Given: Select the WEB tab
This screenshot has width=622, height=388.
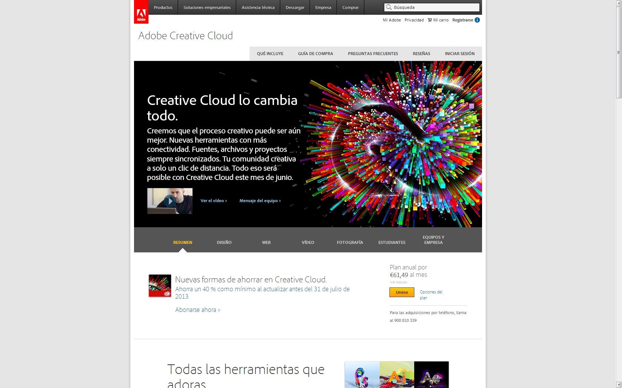Looking at the screenshot, I should click(x=266, y=242).
